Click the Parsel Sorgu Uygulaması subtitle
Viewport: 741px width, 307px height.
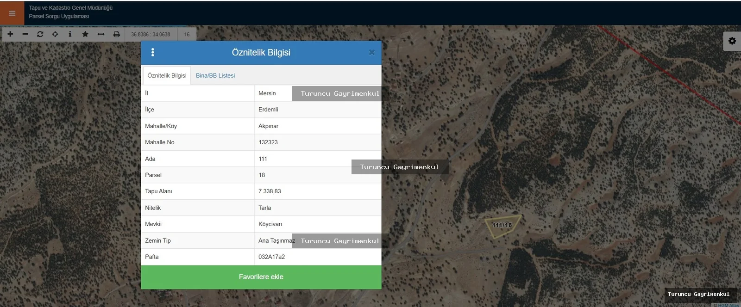click(59, 16)
